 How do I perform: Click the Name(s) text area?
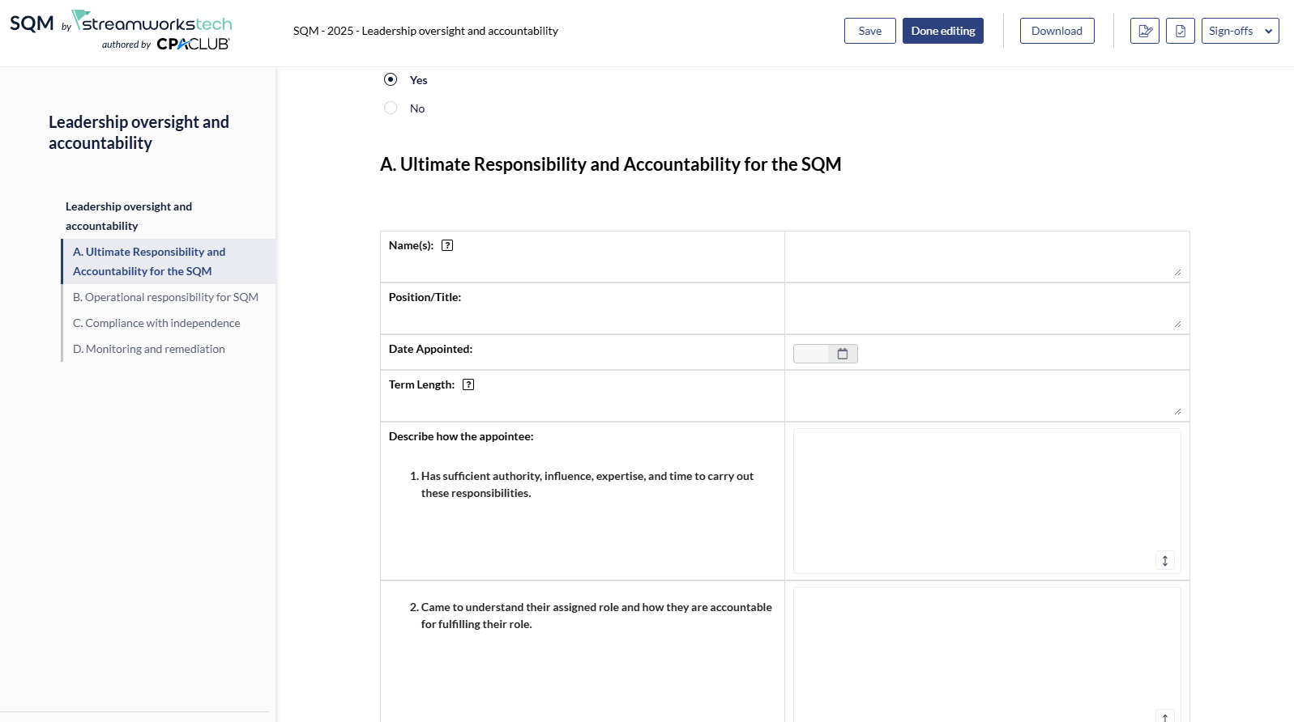click(986, 257)
